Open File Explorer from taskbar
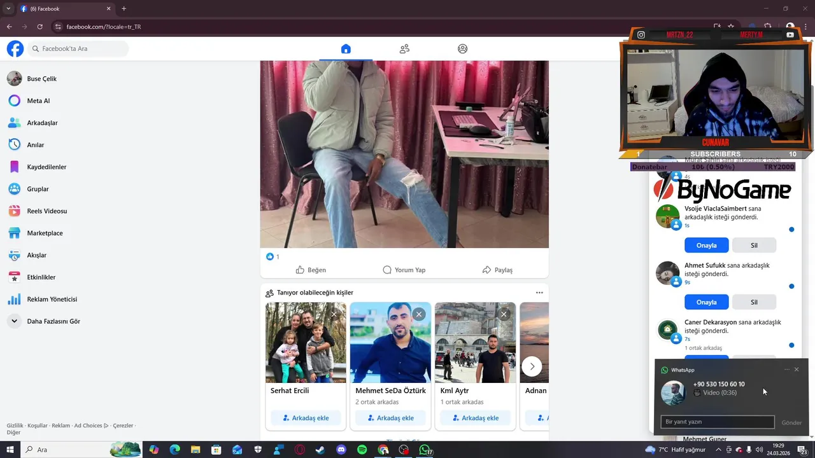 [195, 450]
